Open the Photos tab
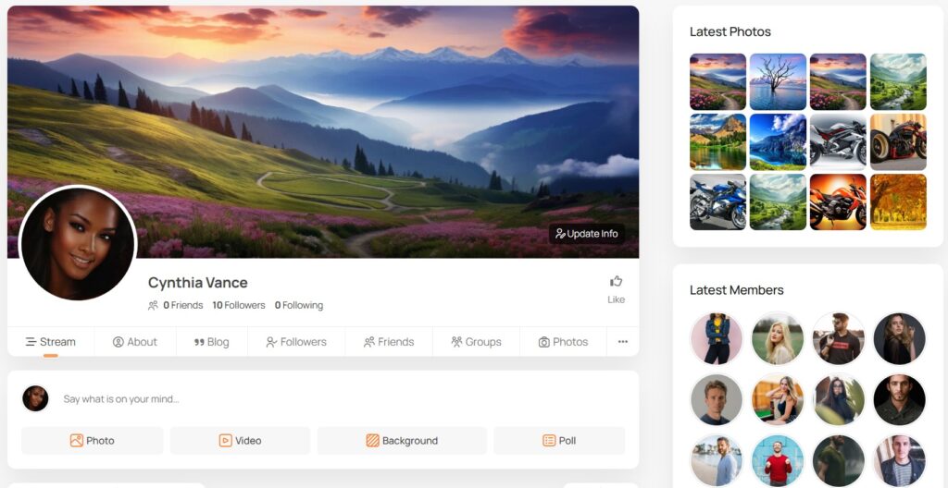 tap(563, 342)
